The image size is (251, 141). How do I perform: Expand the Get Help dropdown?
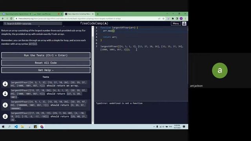pos(46,70)
